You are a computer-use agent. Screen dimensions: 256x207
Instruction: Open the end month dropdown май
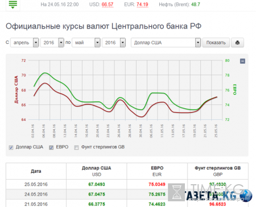[x=86, y=43]
